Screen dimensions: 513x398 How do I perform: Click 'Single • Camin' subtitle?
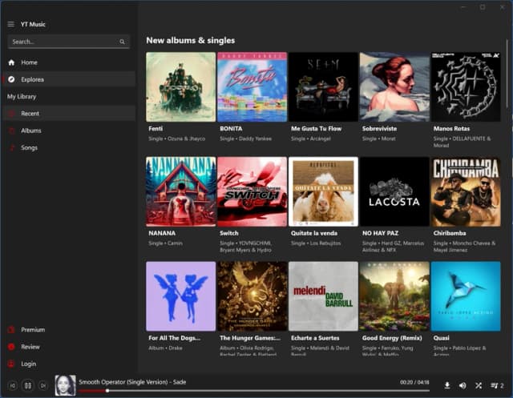(165, 243)
